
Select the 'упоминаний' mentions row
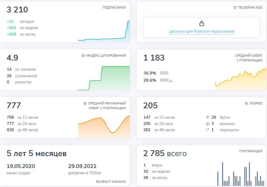26,76
